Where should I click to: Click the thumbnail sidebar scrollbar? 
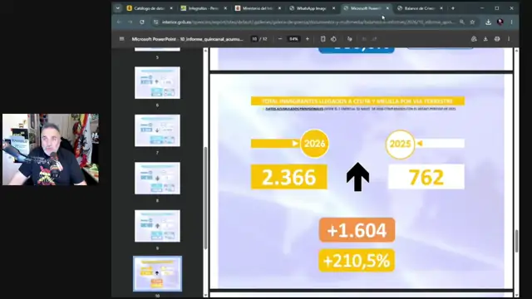coord(205,199)
